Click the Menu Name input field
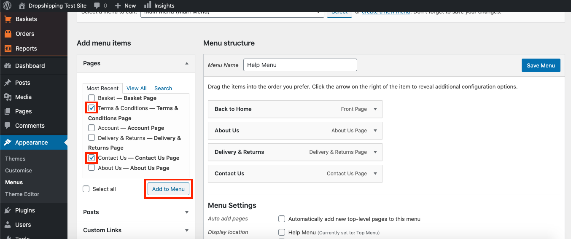This screenshot has height=239, width=571. point(300,65)
